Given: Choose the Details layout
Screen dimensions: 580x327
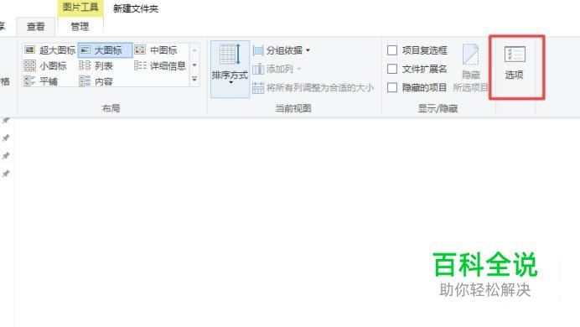Looking at the screenshot, I should (160, 66).
